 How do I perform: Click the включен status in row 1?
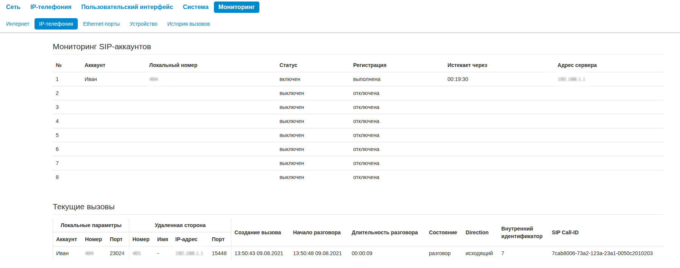(290, 79)
